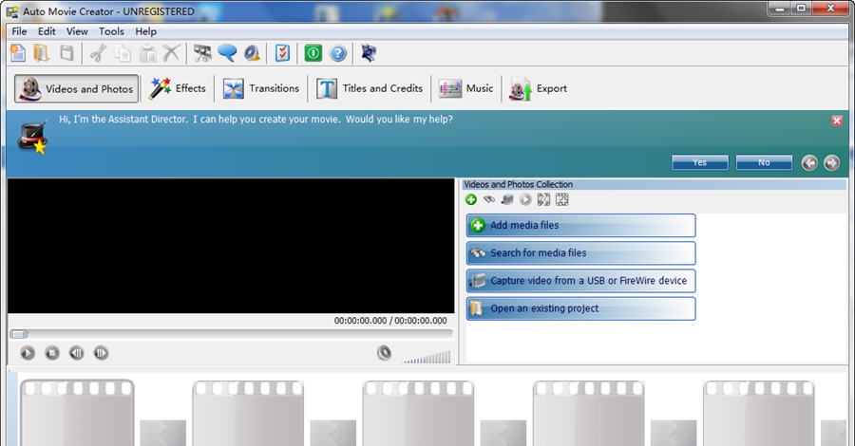Switch to the Export tab
Viewport: 855px width, 446px height.
539,88
